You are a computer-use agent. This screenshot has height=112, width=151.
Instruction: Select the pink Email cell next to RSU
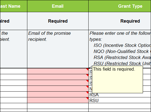[58, 100]
